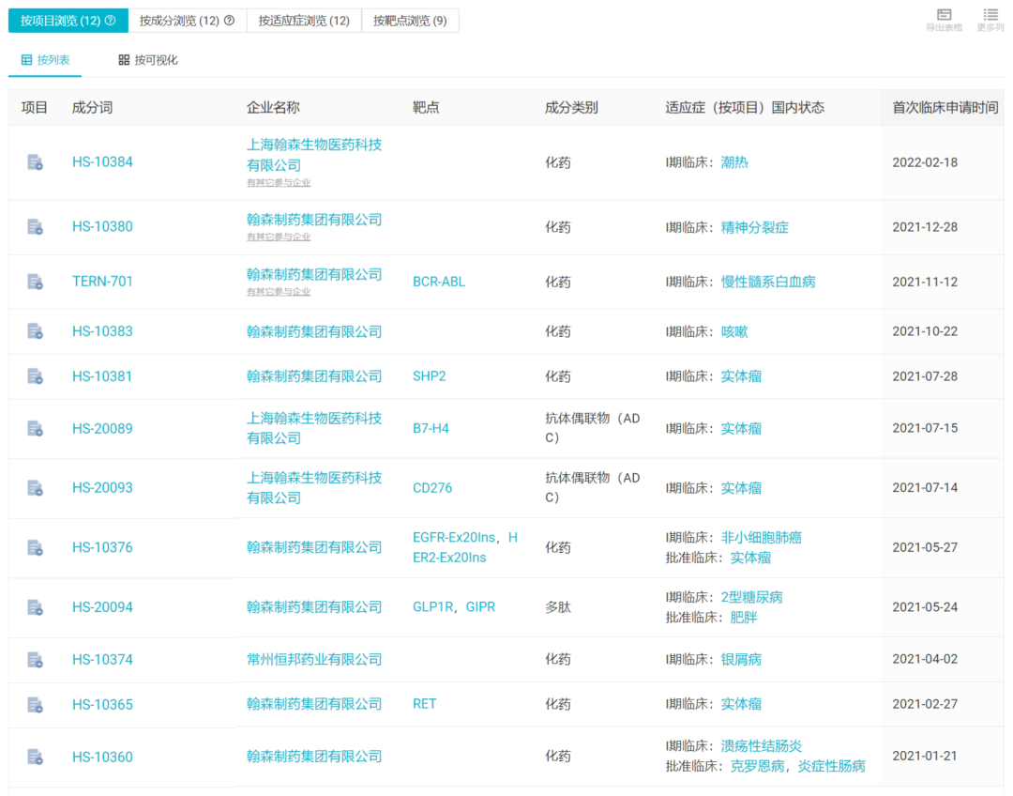Open project icon for HS-10380 row
The width and height of the screenshot is (1013, 796).
pos(35,227)
